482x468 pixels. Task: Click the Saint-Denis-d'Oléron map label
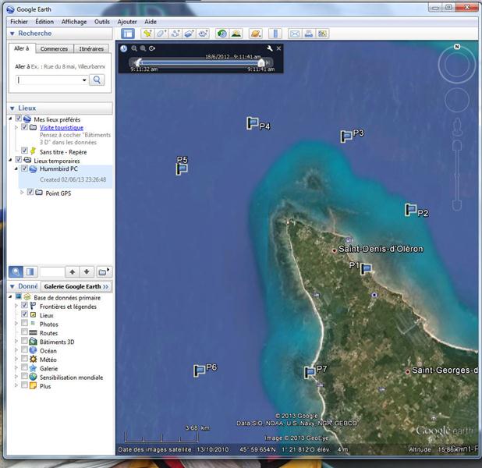(381, 249)
